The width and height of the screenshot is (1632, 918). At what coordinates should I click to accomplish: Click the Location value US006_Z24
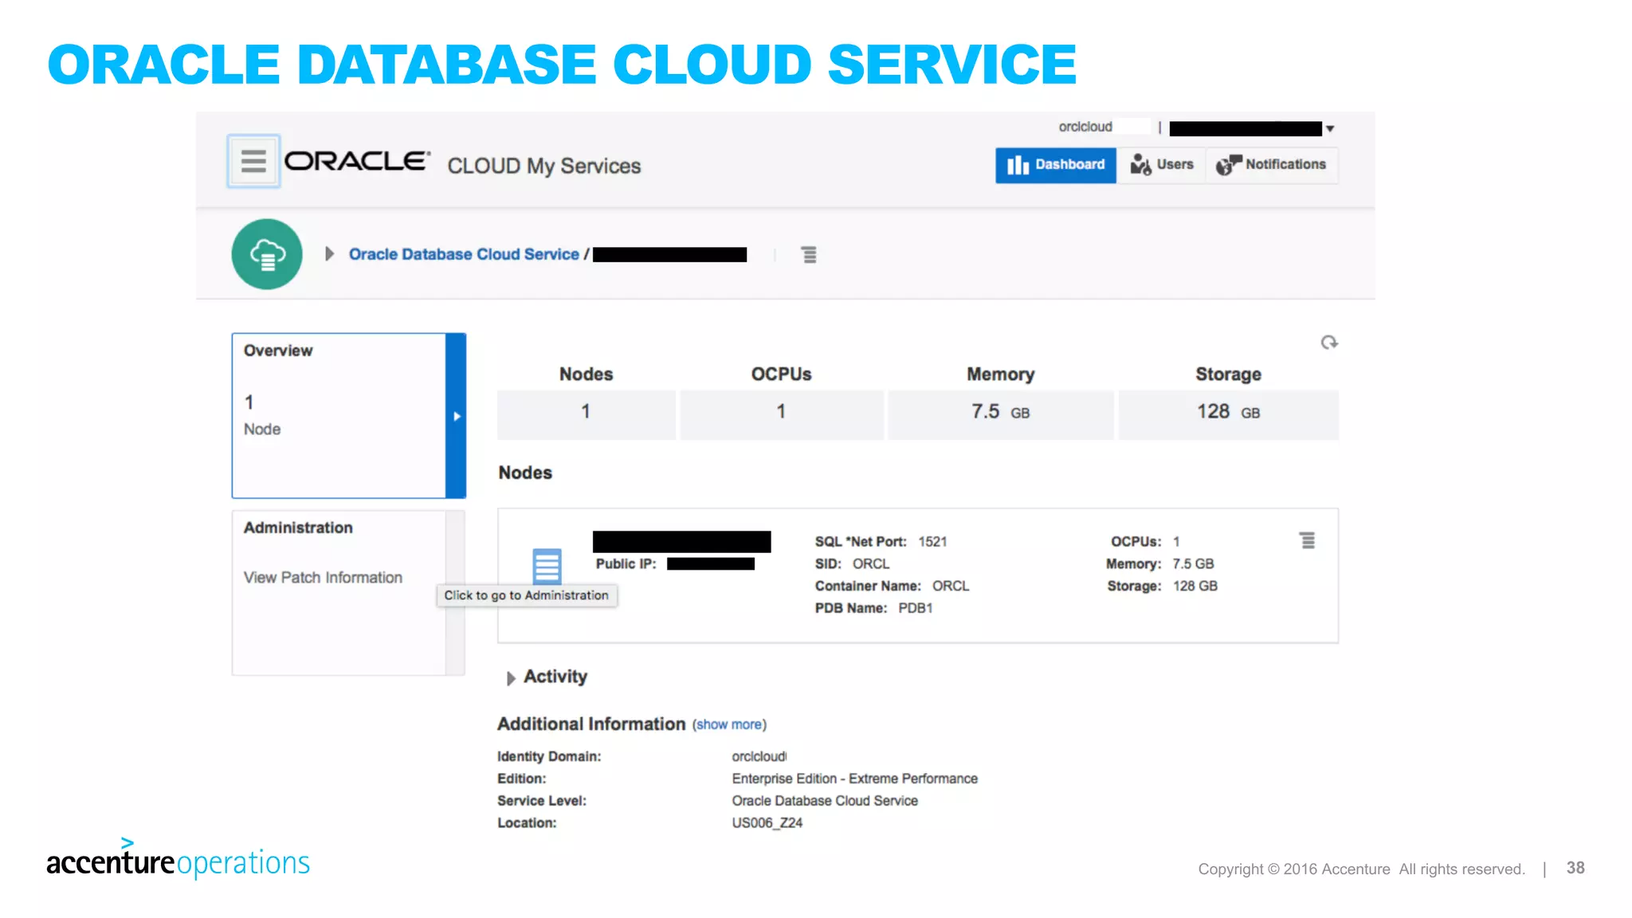tap(767, 823)
